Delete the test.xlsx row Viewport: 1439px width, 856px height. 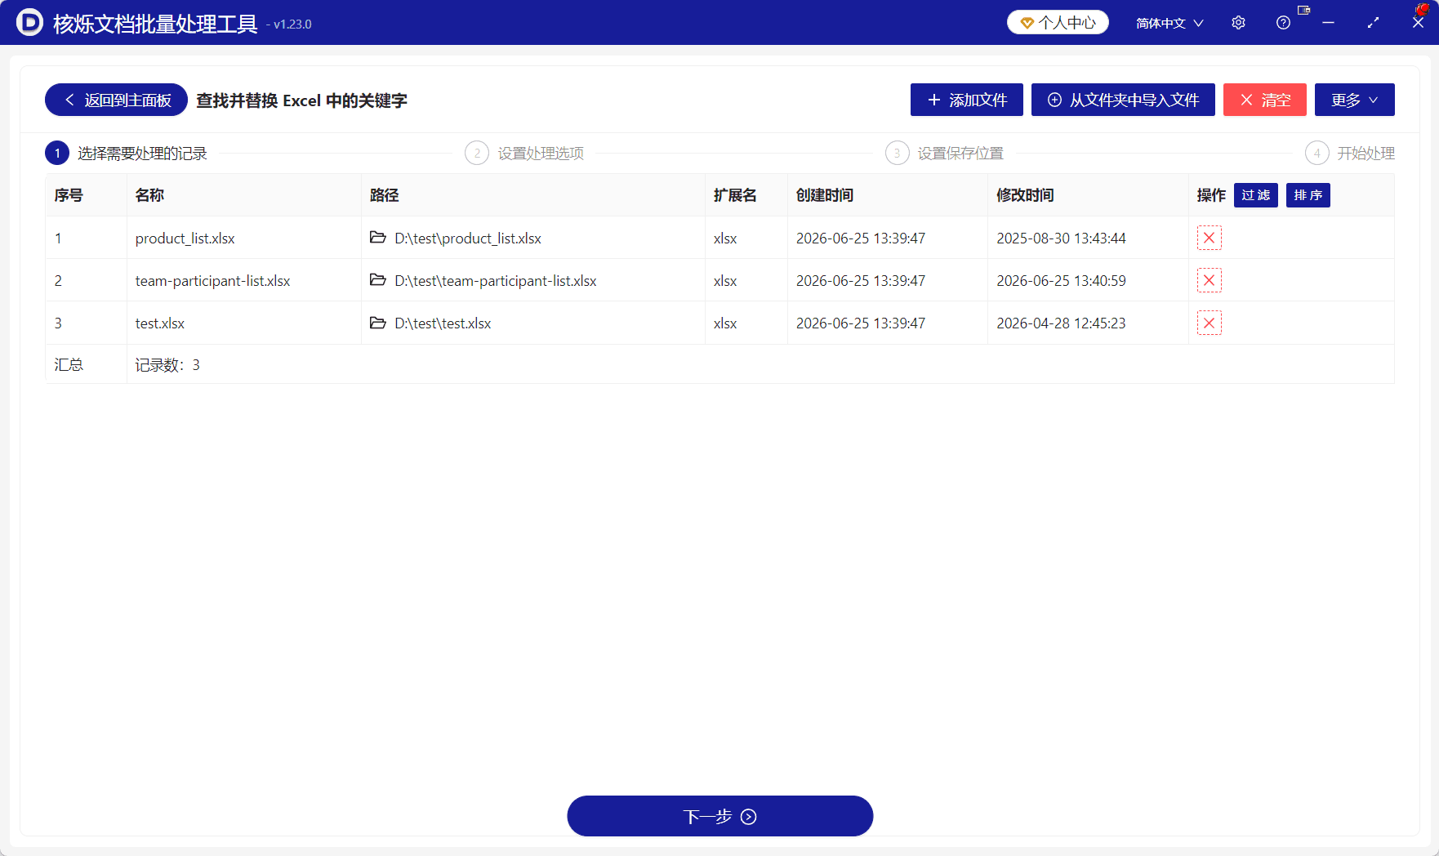[x=1210, y=323]
